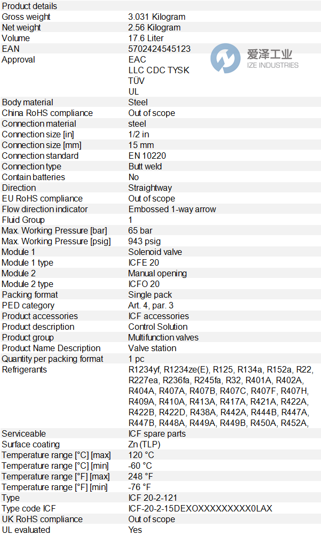
Task: Click the Gross weight value 3.031 Kilogram
Action: [156, 17]
